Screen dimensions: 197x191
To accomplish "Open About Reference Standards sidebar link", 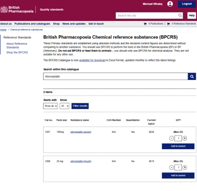I will (x=17, y=46).
